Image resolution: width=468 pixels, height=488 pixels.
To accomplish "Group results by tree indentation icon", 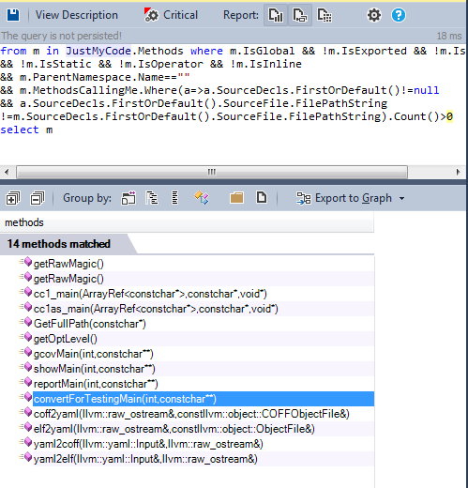I will pos(152,198).
